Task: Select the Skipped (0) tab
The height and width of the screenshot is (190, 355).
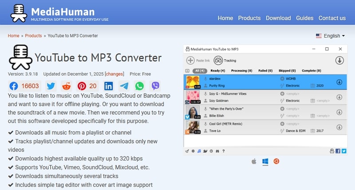Action: pyautogui.click(x=287, y=71)
